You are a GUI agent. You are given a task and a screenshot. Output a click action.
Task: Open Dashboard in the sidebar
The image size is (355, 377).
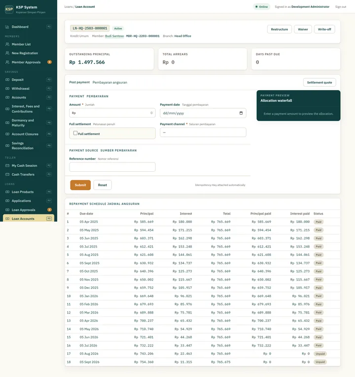[x=29, y=27]
